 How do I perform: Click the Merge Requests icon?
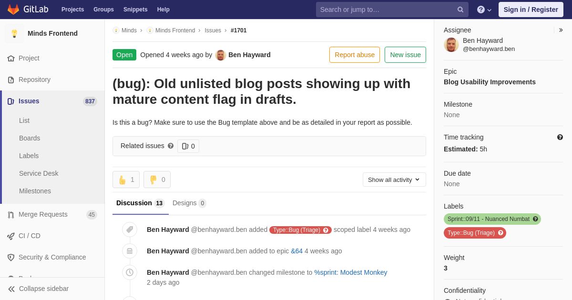11,214
